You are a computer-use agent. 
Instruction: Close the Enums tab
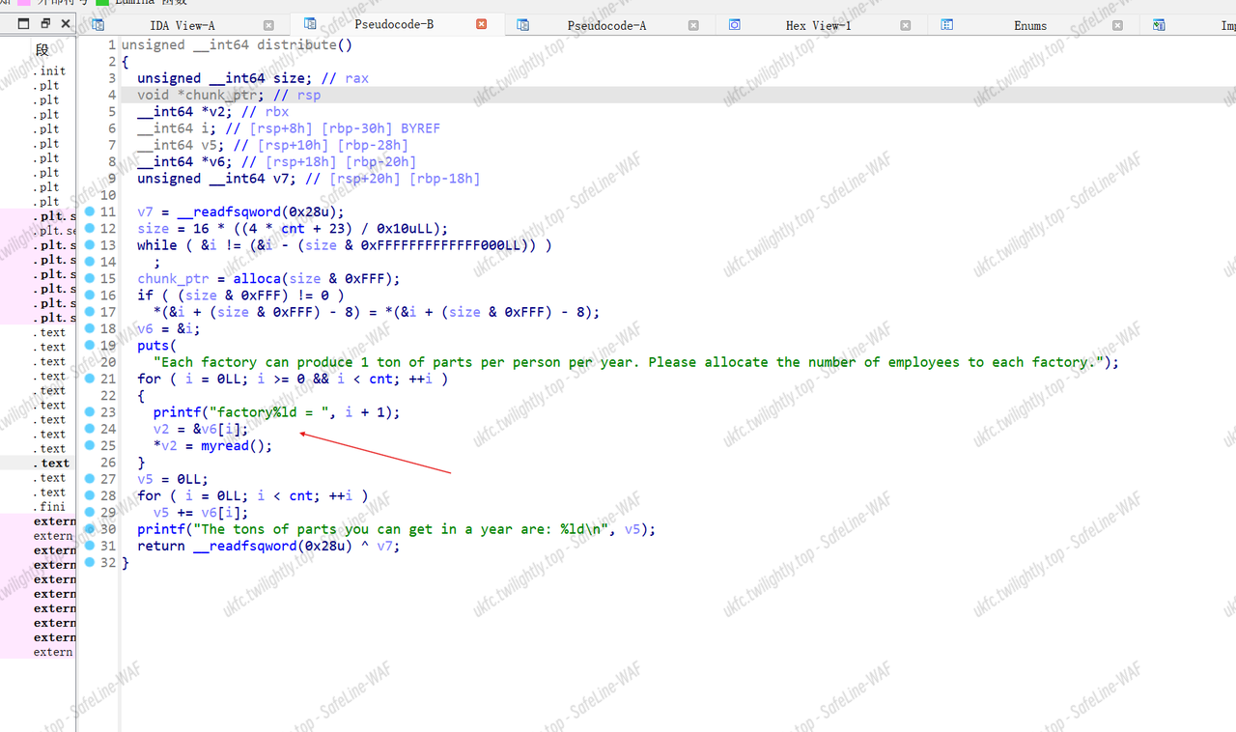[1117, 26]
